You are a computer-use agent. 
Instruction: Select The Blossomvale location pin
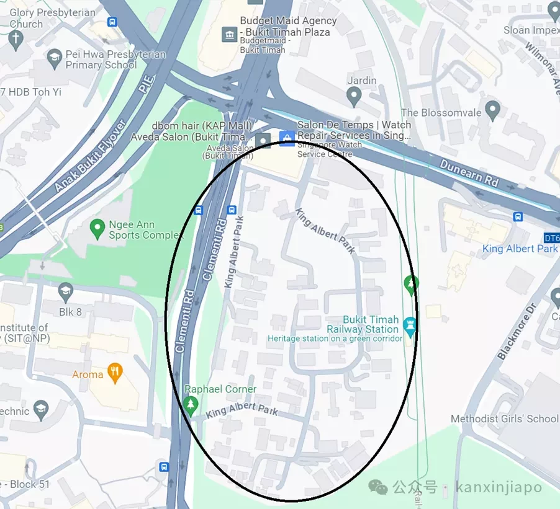tap(492, 110)
